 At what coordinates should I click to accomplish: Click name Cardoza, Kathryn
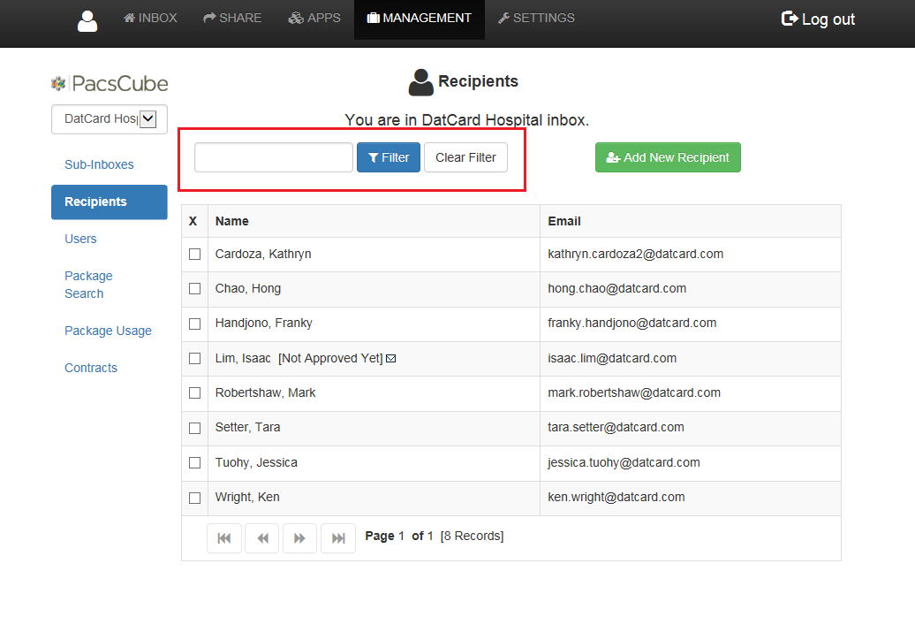tap(263, 254)
